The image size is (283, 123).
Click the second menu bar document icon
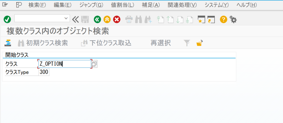(x=19, y=5)
